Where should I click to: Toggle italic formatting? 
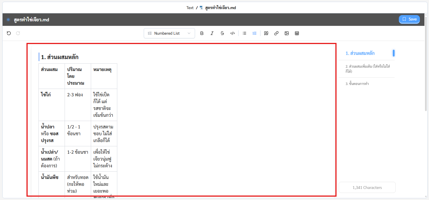(212, 33)
